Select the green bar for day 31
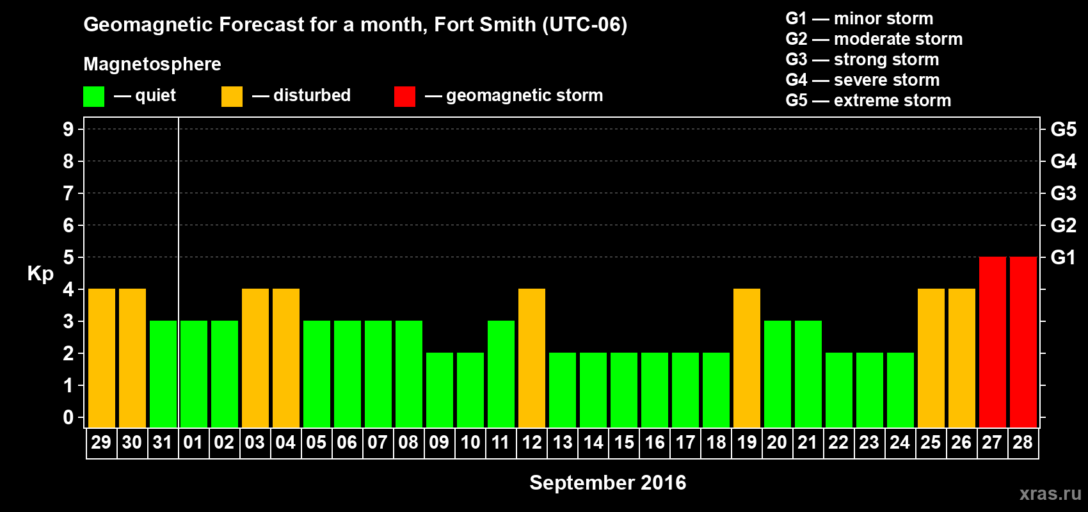1088x512 pixels. click(x=163, y=374)
